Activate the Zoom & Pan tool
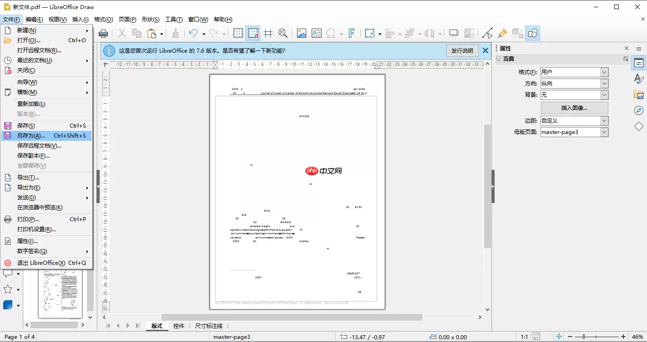Image resolution: width=647 pixels, height=342 pixels. point(283,33)
